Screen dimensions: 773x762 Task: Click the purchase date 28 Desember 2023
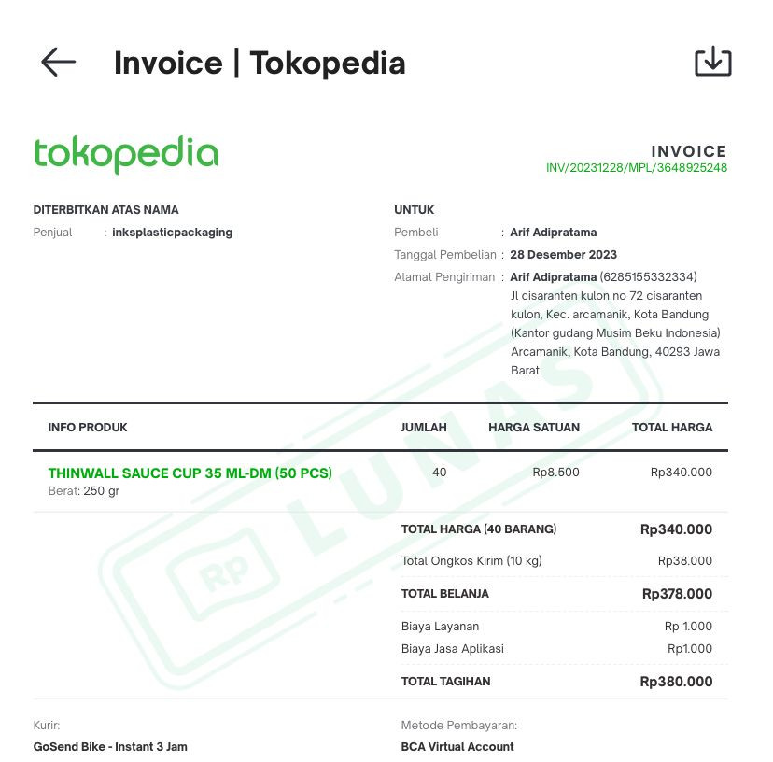pos(564,255)
